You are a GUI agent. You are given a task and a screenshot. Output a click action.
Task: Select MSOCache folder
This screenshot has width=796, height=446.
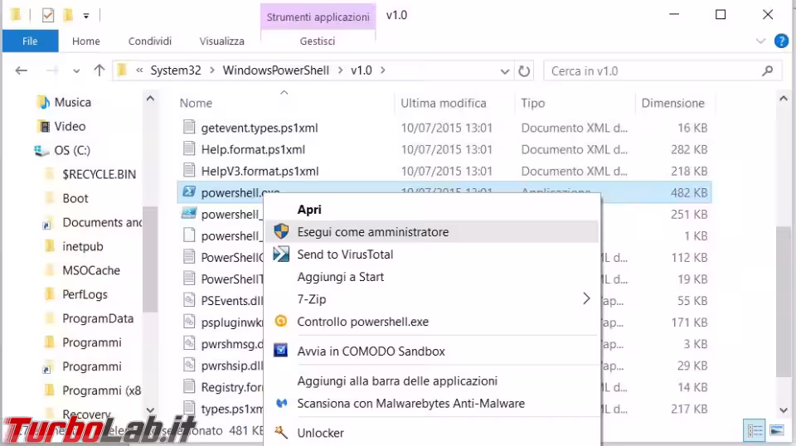click(x=91, y=270)
